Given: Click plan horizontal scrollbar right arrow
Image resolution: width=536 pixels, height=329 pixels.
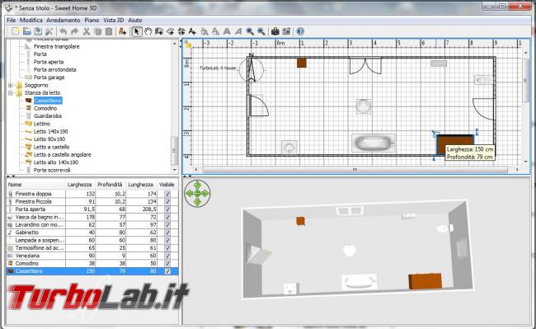Looking at the screenshot, I should pyautogui.click(x=517, y=169).
